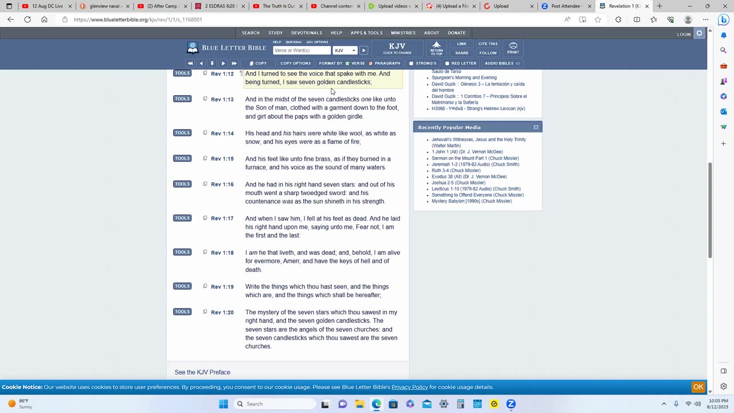Close the Recently Popular Media panel
The image size is (734, 413).
coord(536,127)
